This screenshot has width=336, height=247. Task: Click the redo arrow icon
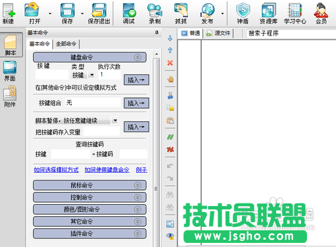tap(170, 179)
